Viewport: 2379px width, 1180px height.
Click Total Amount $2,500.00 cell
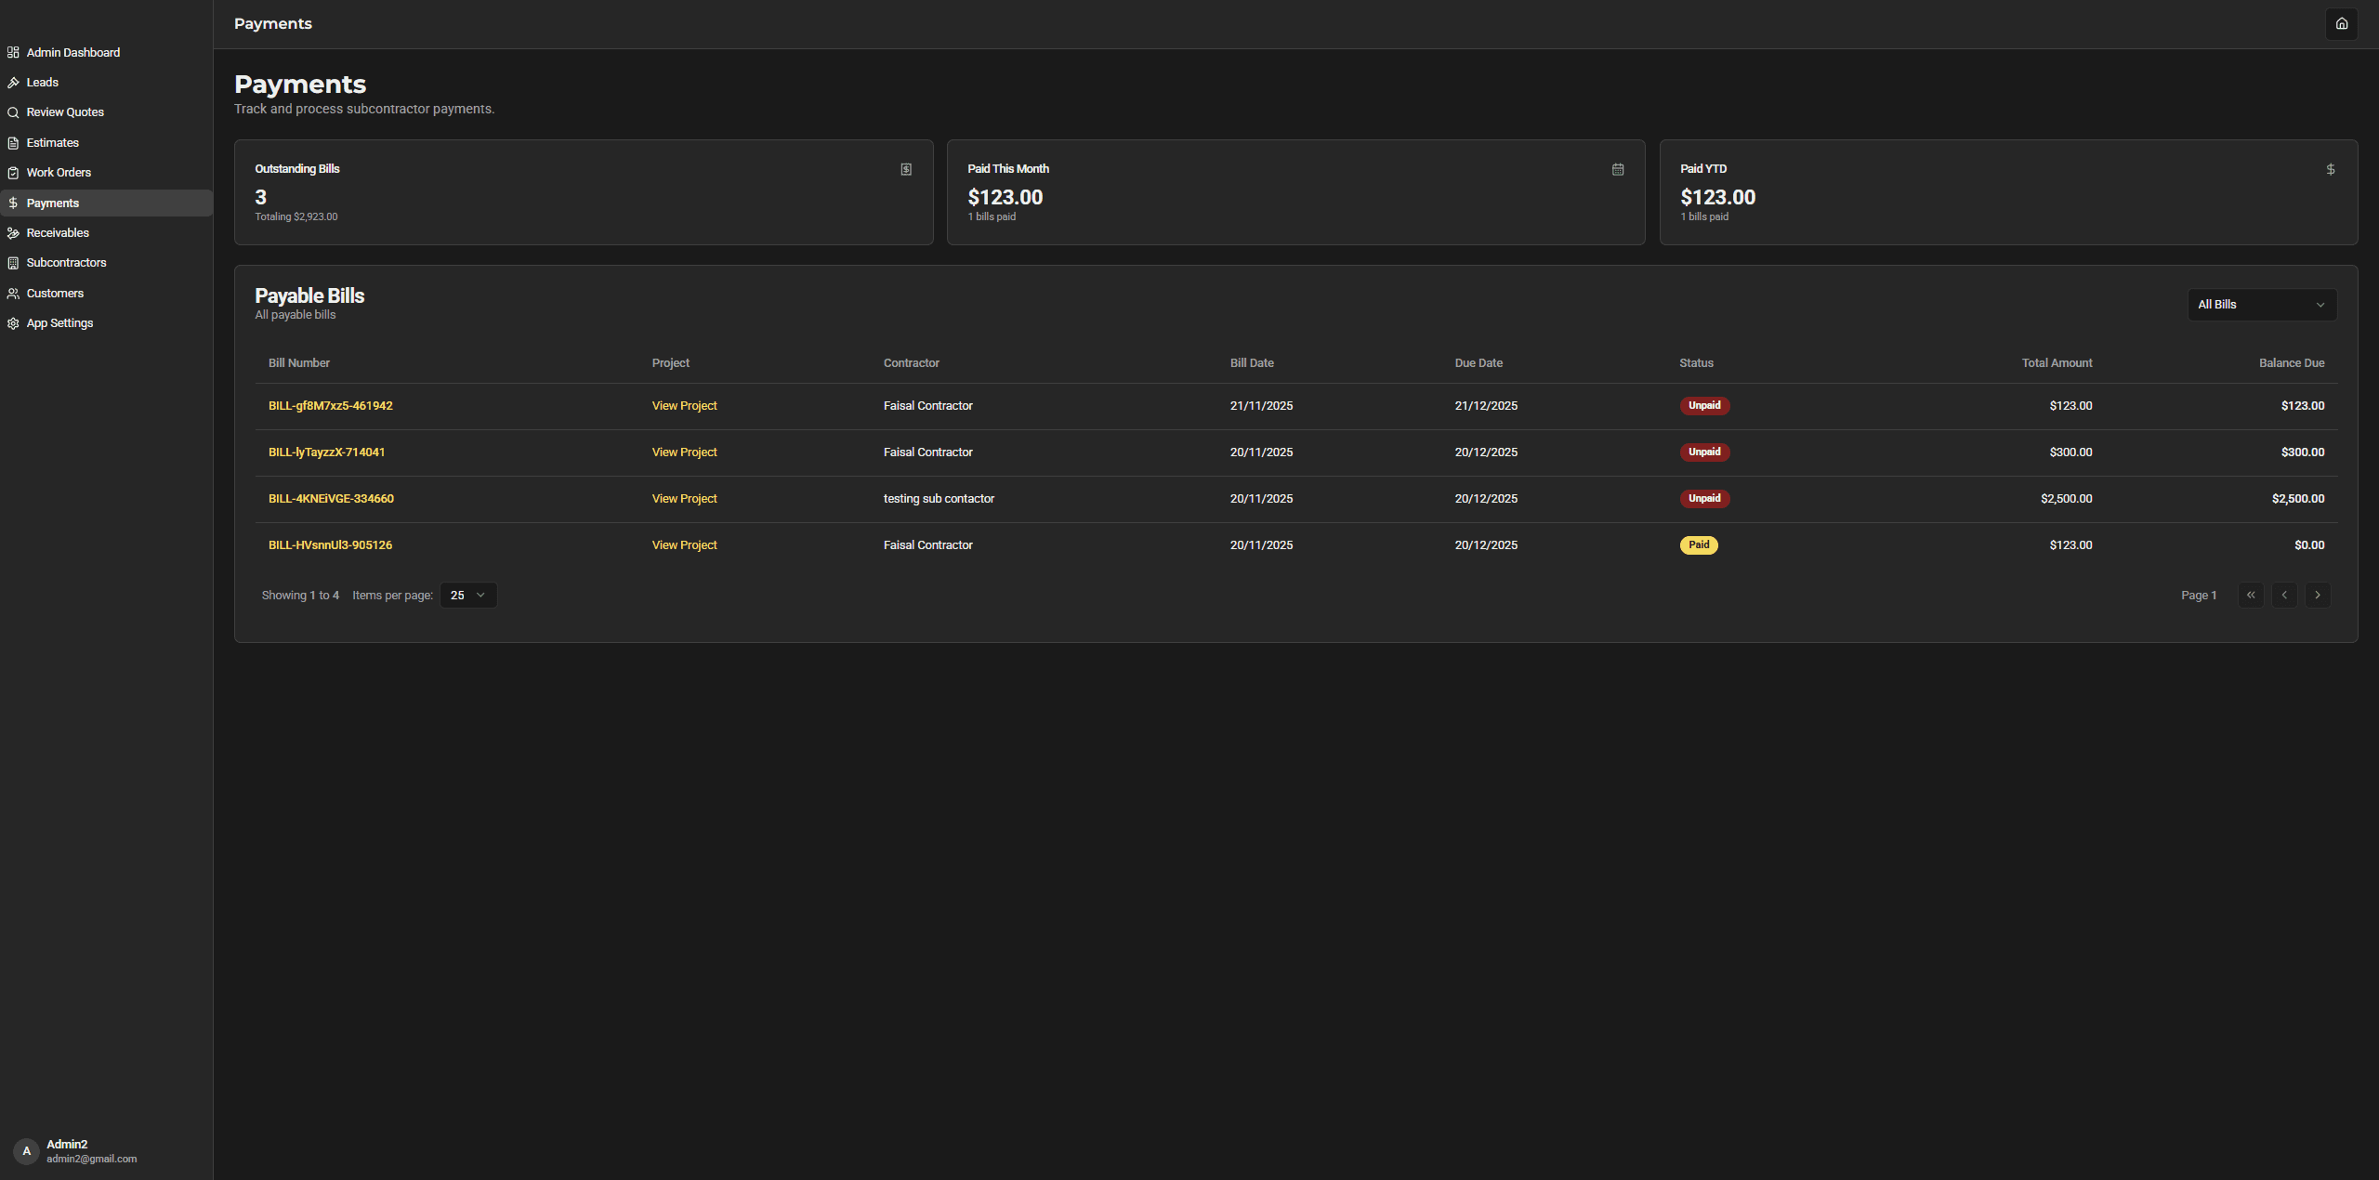click(2066, 499)
